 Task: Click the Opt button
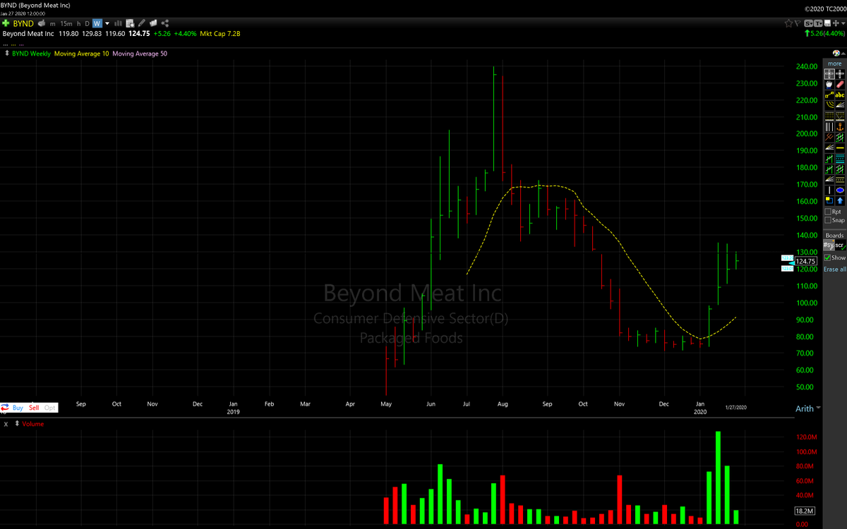pos(50,408)
